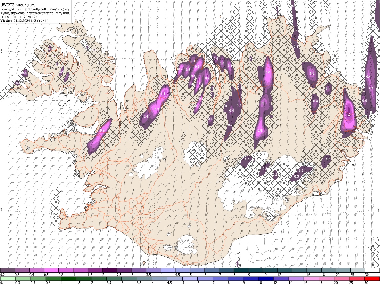
Task: Click the 1.1 precipitation value label on the map
Action: (x=163, y=94)
